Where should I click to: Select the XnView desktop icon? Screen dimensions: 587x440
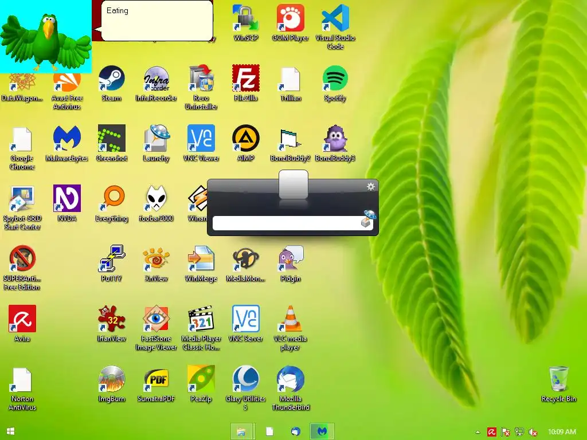[156, 264]
